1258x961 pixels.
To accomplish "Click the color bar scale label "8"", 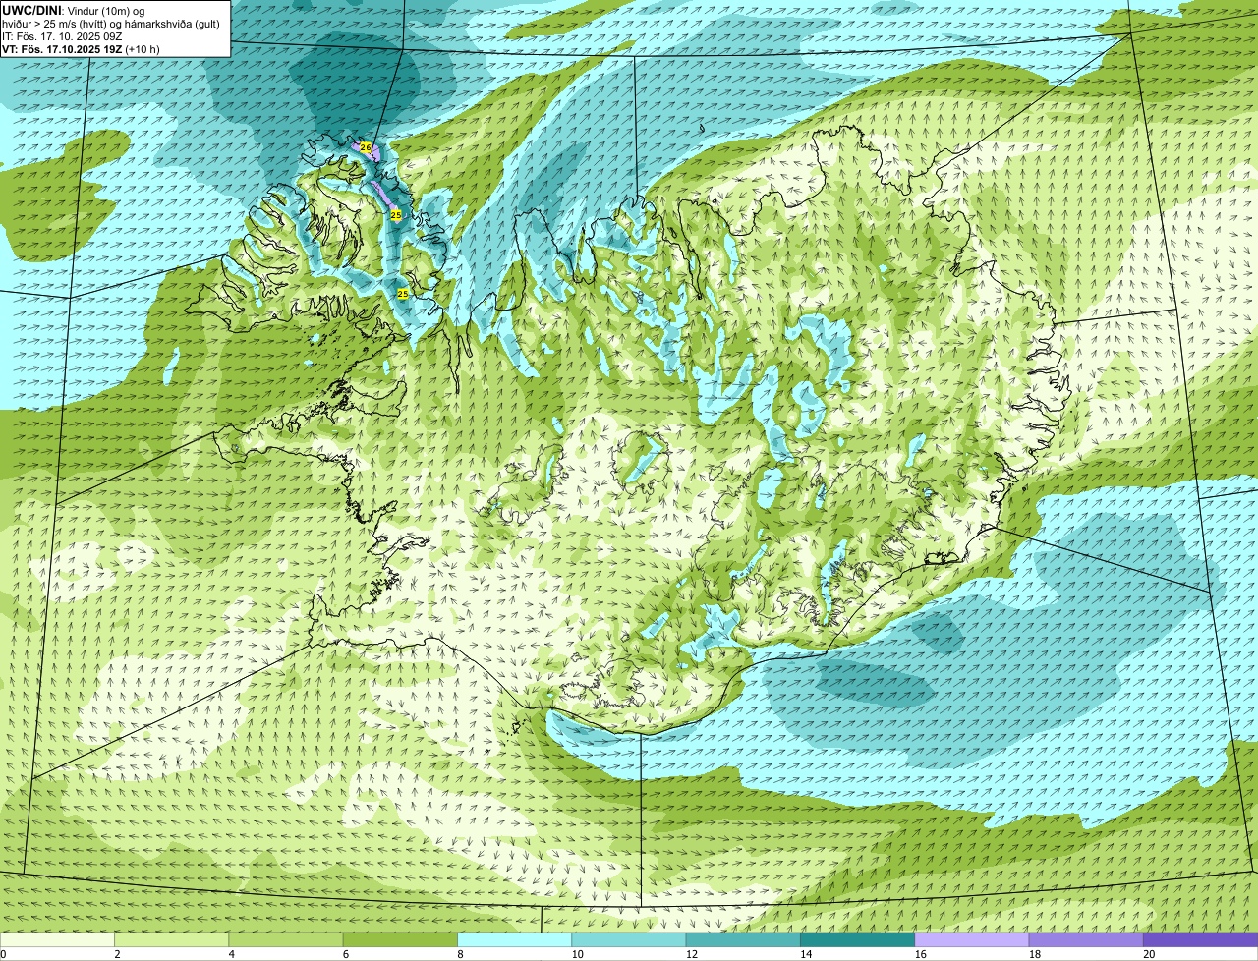I will click(460, 954).
